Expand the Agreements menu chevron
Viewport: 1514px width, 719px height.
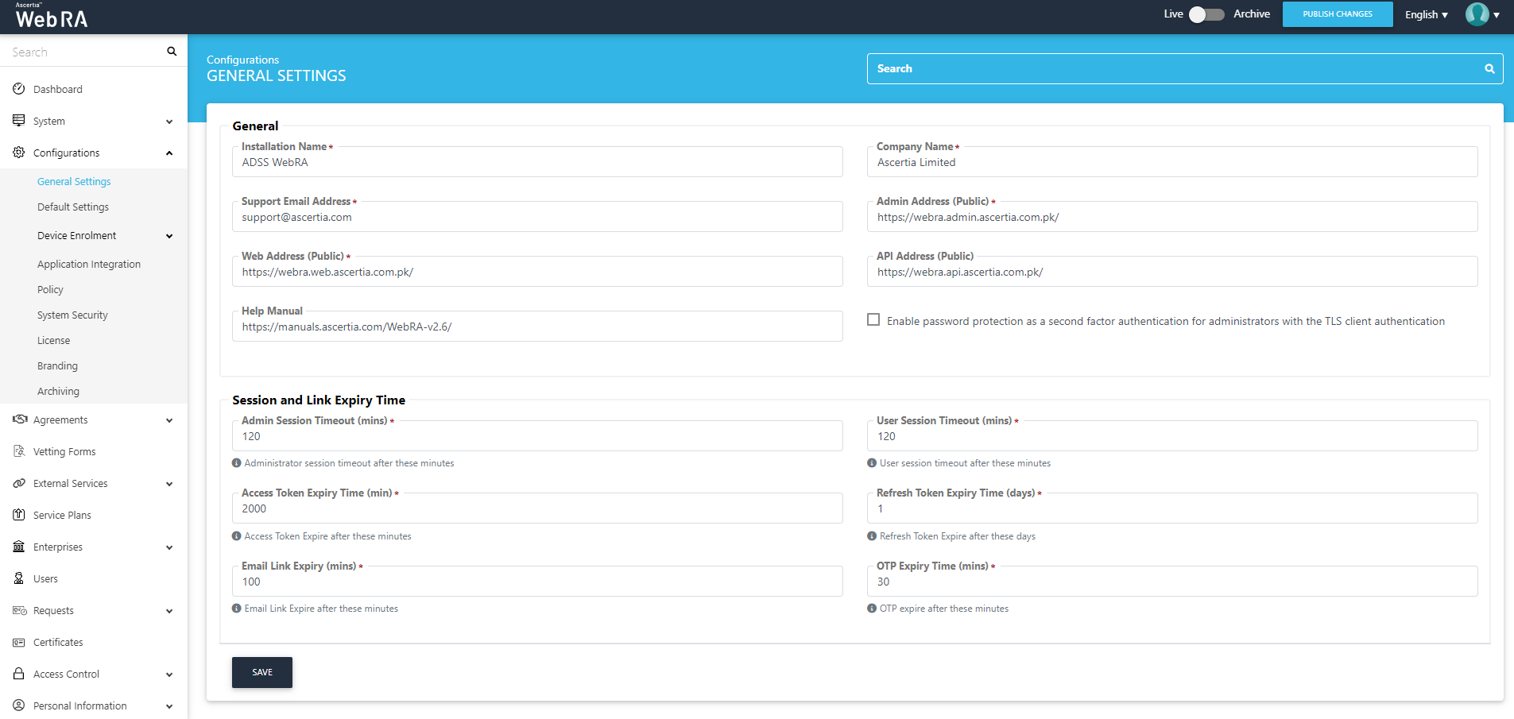pyautogui.click(x=169, y=420)
